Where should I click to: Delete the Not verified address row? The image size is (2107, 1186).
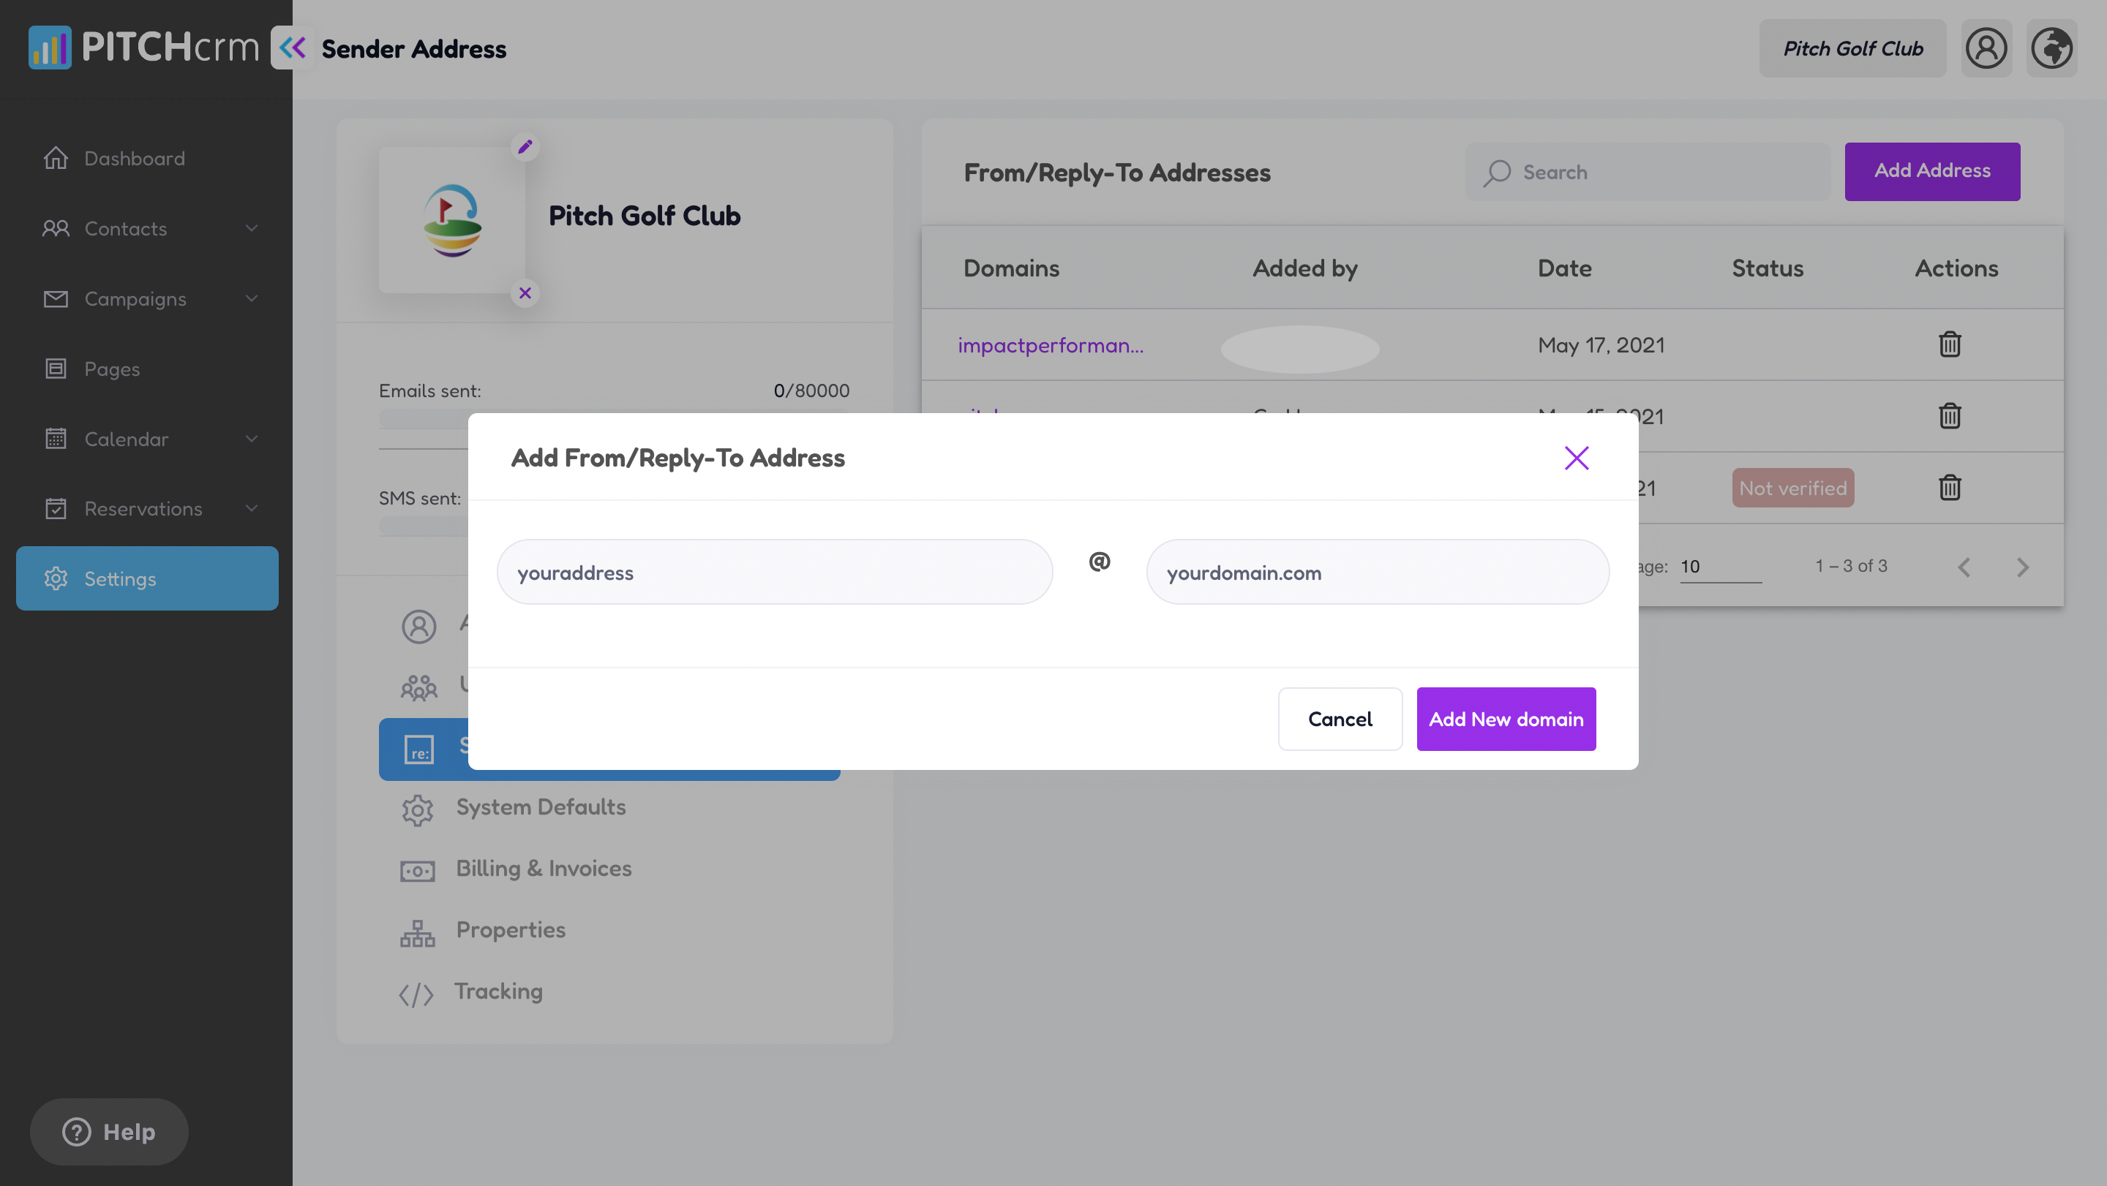click(1950, 488)
